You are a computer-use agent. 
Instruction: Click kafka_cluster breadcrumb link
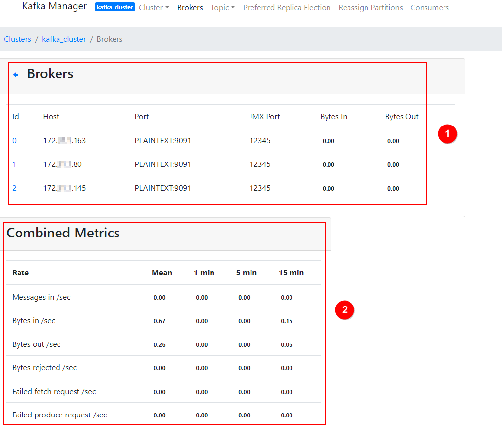[x=64, y=39]
